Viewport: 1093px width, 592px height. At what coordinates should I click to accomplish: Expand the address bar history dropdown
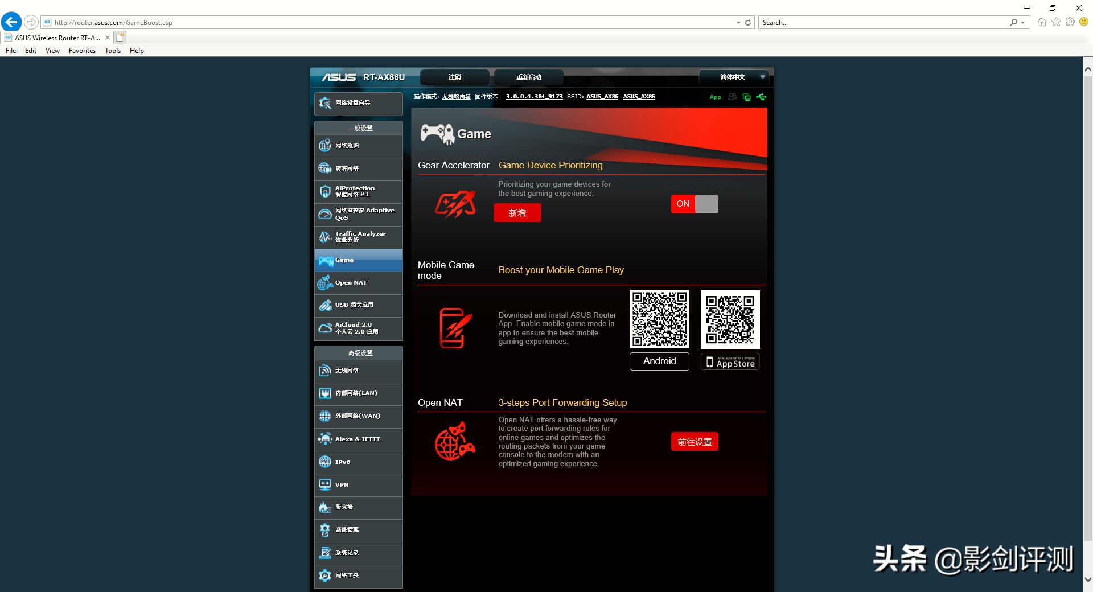tap(738, 23)
